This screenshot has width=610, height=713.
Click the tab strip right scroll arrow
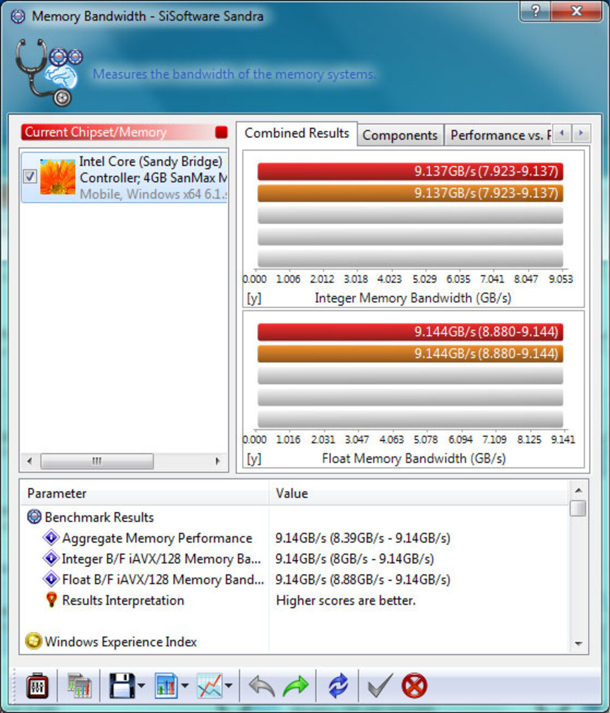coord(581,133)
